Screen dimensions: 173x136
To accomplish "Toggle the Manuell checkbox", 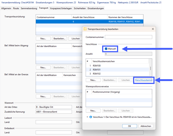I will pos(106,49).
